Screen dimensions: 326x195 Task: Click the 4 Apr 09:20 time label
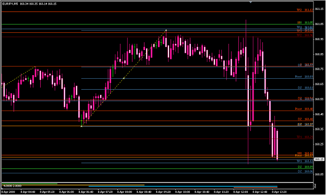163,192
